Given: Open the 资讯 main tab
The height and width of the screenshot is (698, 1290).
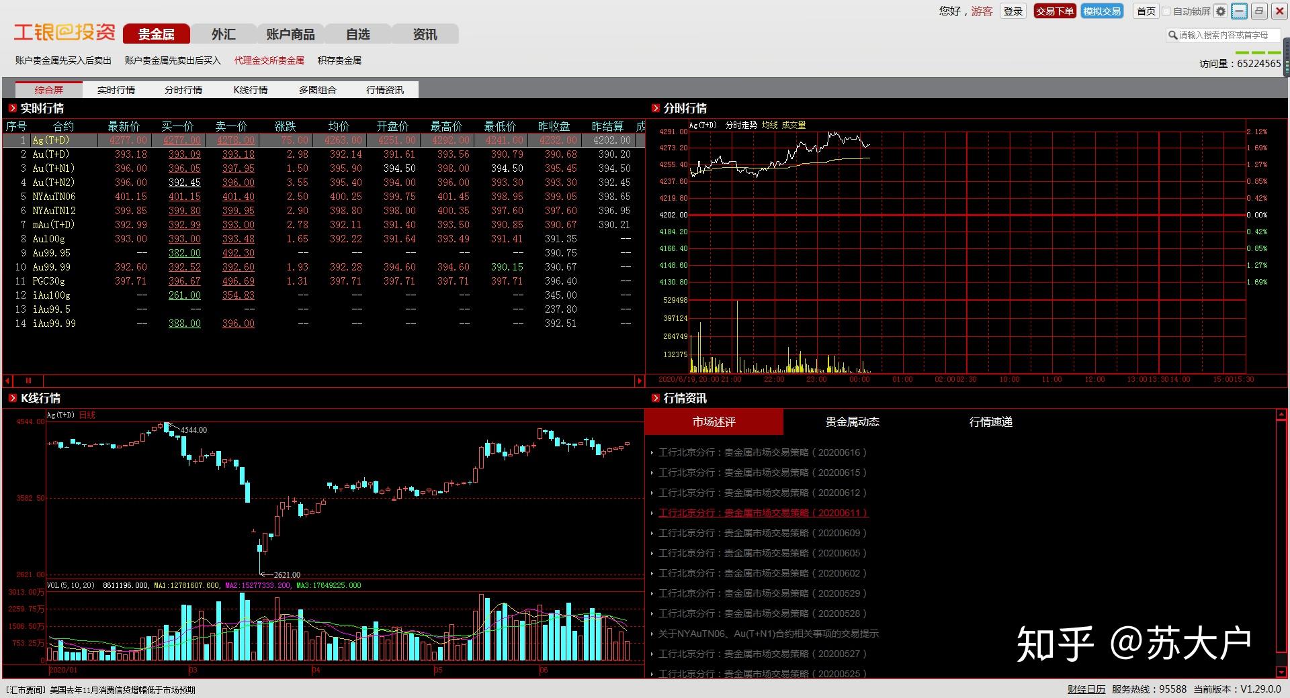Looking at the screenshot, I should (x=425, y=34).
